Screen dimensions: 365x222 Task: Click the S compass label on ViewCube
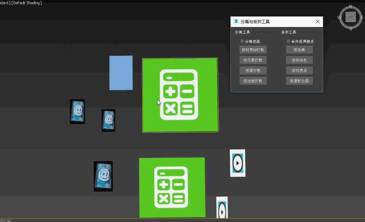(x=351, y=29)
